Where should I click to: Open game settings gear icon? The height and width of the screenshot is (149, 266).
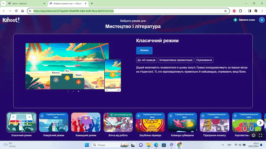coord(254,135)
